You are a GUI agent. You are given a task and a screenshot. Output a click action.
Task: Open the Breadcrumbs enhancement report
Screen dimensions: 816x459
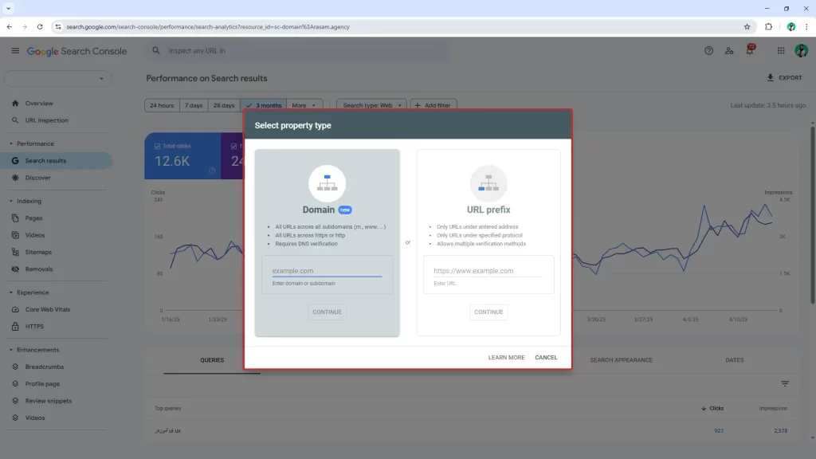pyautogui.click(x=45, y=367)
